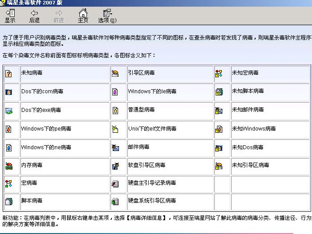Screen dimensions: 312x234
Task: Select the text 邮件病毒 in middle column
Action: [x=138, y=147]
